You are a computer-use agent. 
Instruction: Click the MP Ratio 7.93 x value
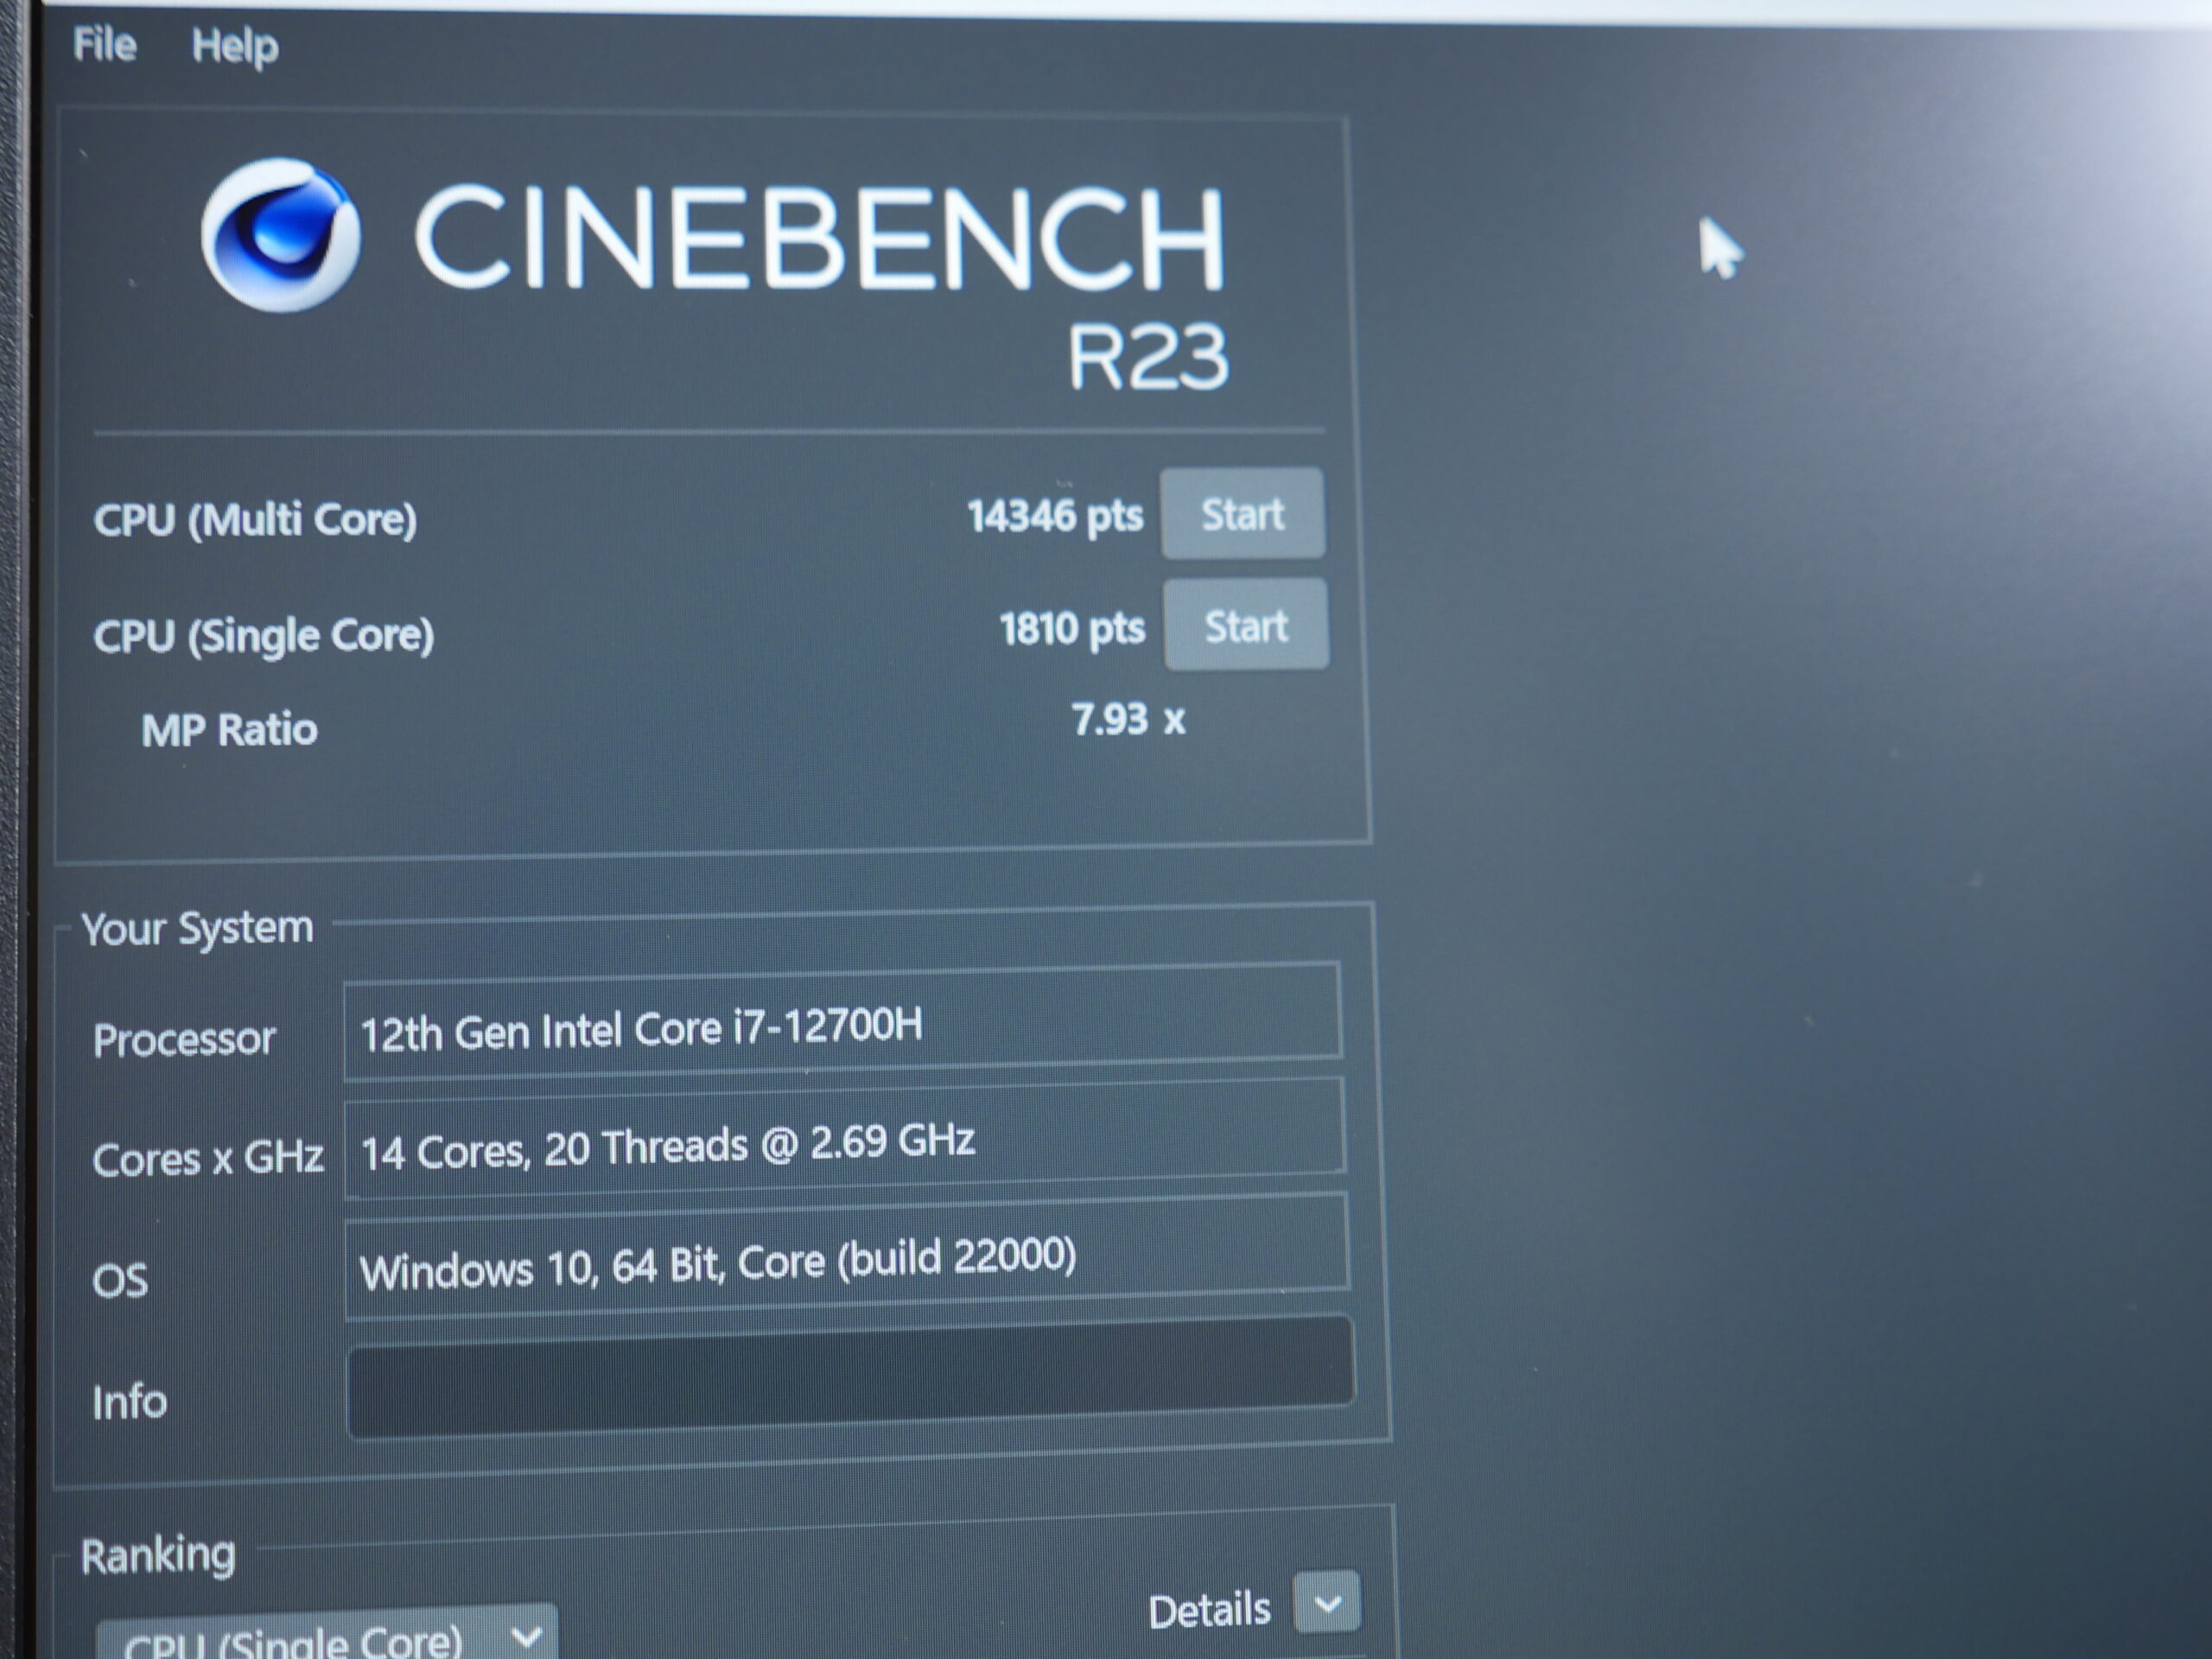tap(1127, 720)
